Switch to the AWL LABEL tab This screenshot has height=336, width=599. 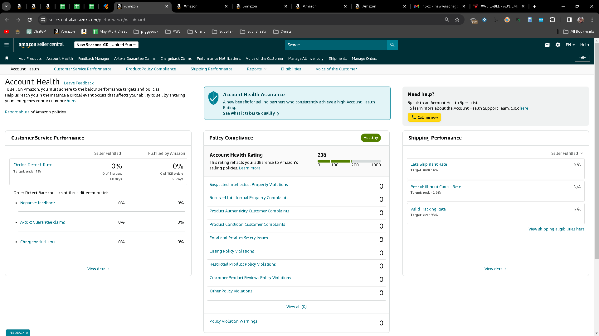coord(499,6)
